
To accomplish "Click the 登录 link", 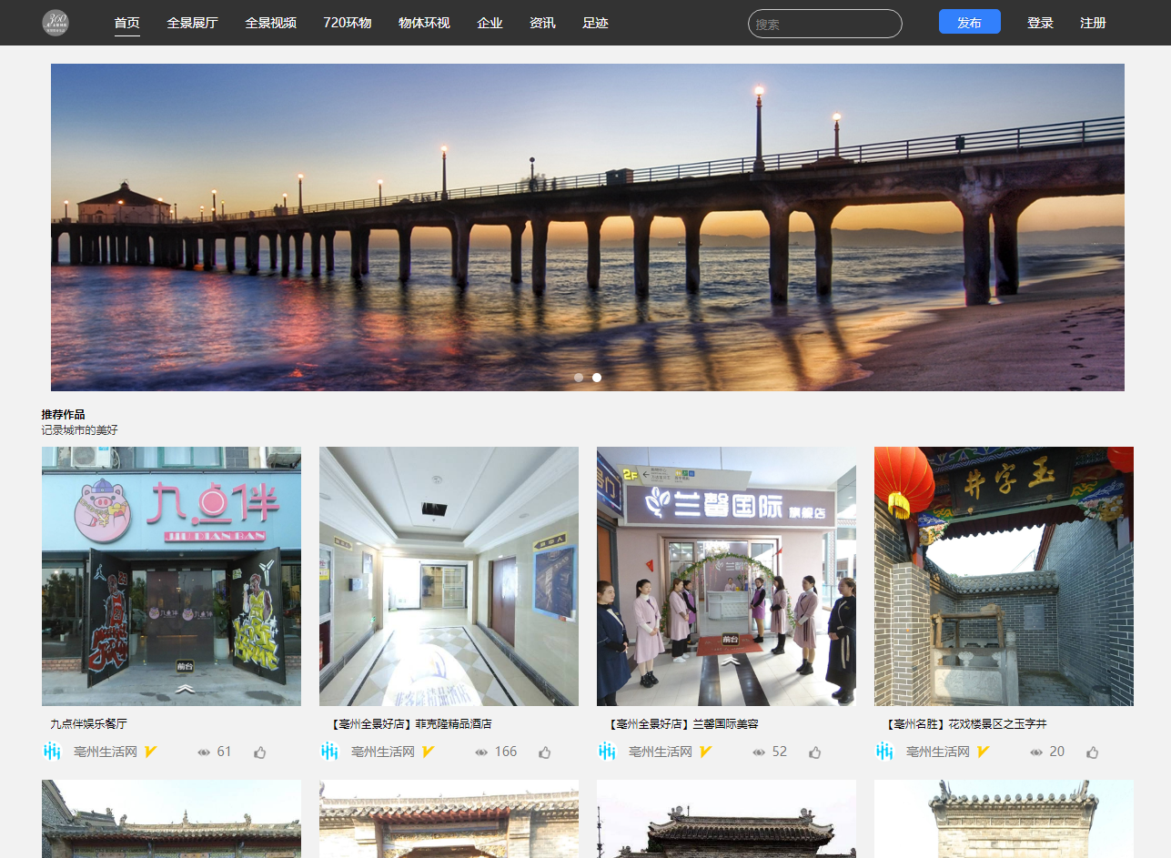I will [1040, 23].
